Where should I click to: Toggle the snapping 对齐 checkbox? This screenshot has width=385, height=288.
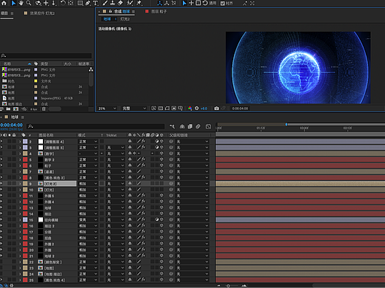coord(223,3)
